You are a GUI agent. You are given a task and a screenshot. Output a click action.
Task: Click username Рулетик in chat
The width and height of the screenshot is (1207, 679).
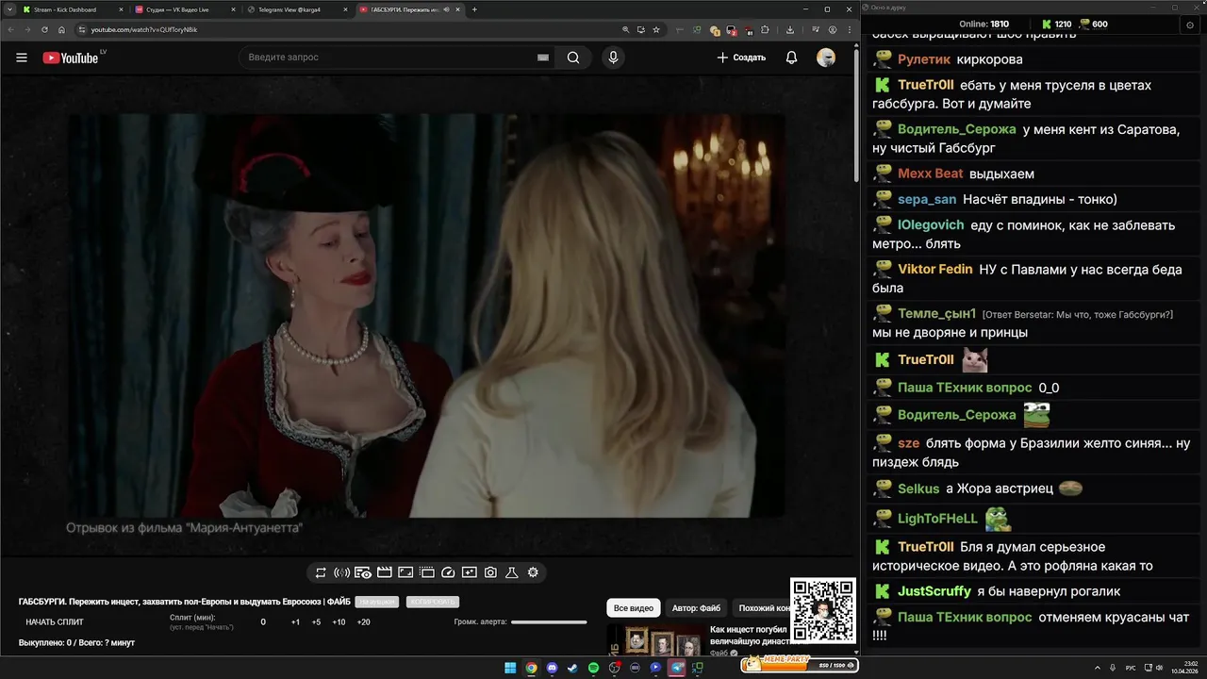pyautogui.click(x=922, y=59)
